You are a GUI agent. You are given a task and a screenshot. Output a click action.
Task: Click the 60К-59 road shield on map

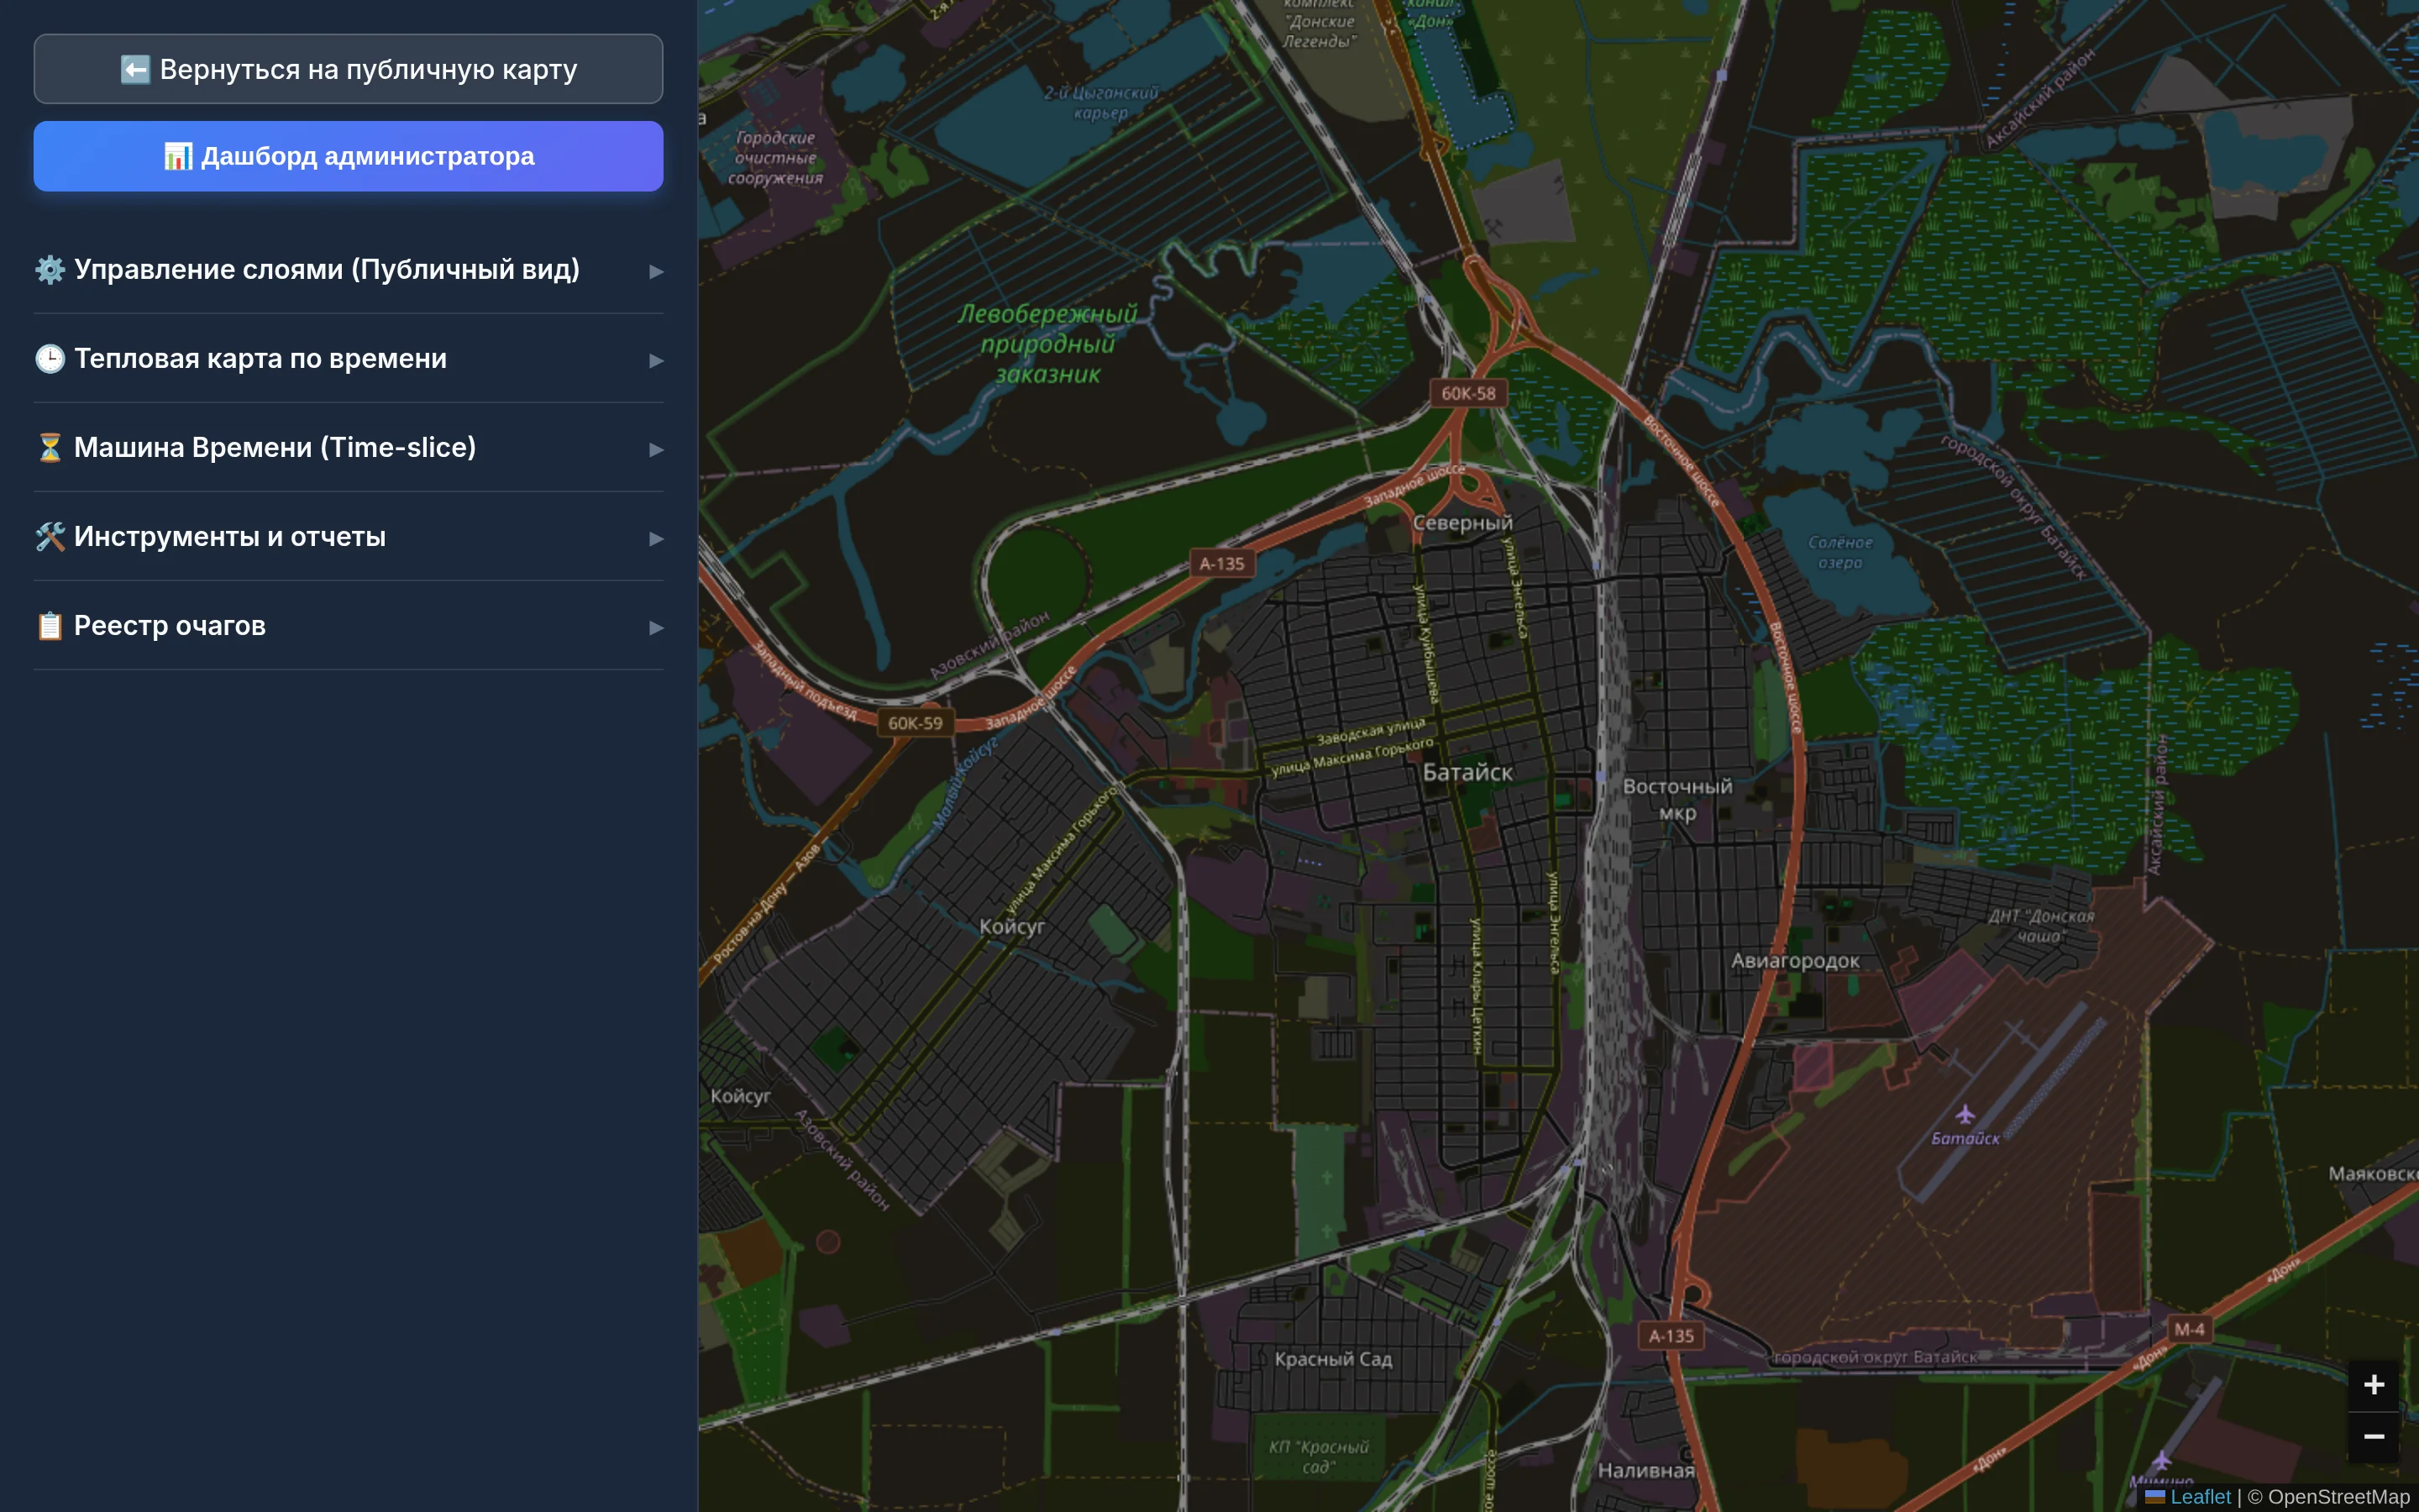915,723
